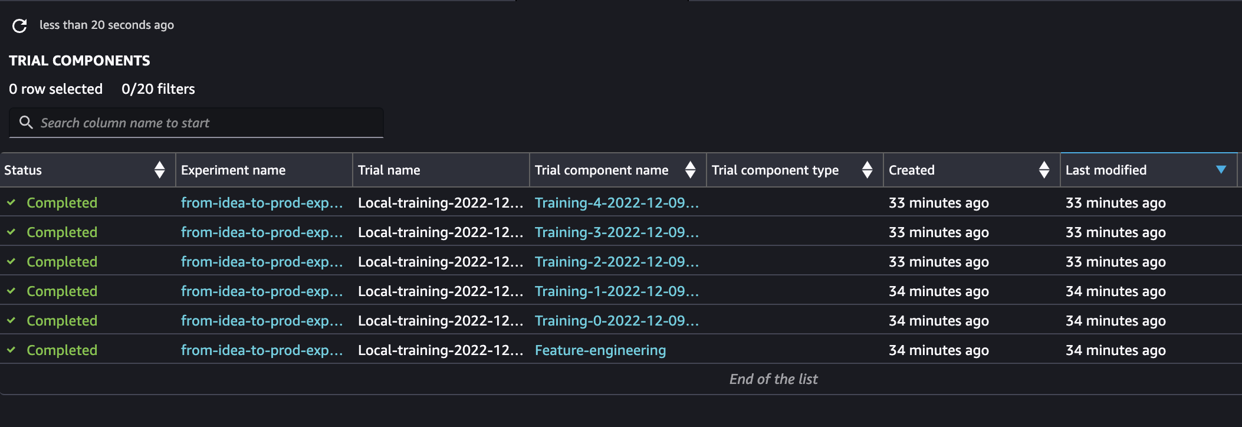The image size is (1242, 427).
Task: Open Training-3-2022-12-09 trial component link
Action: (x=616, y=232)
